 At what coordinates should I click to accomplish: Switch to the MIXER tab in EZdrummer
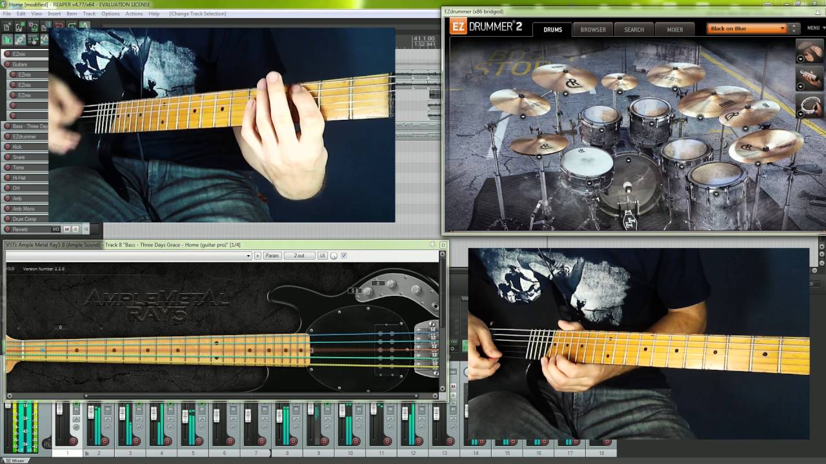[675, 30]
